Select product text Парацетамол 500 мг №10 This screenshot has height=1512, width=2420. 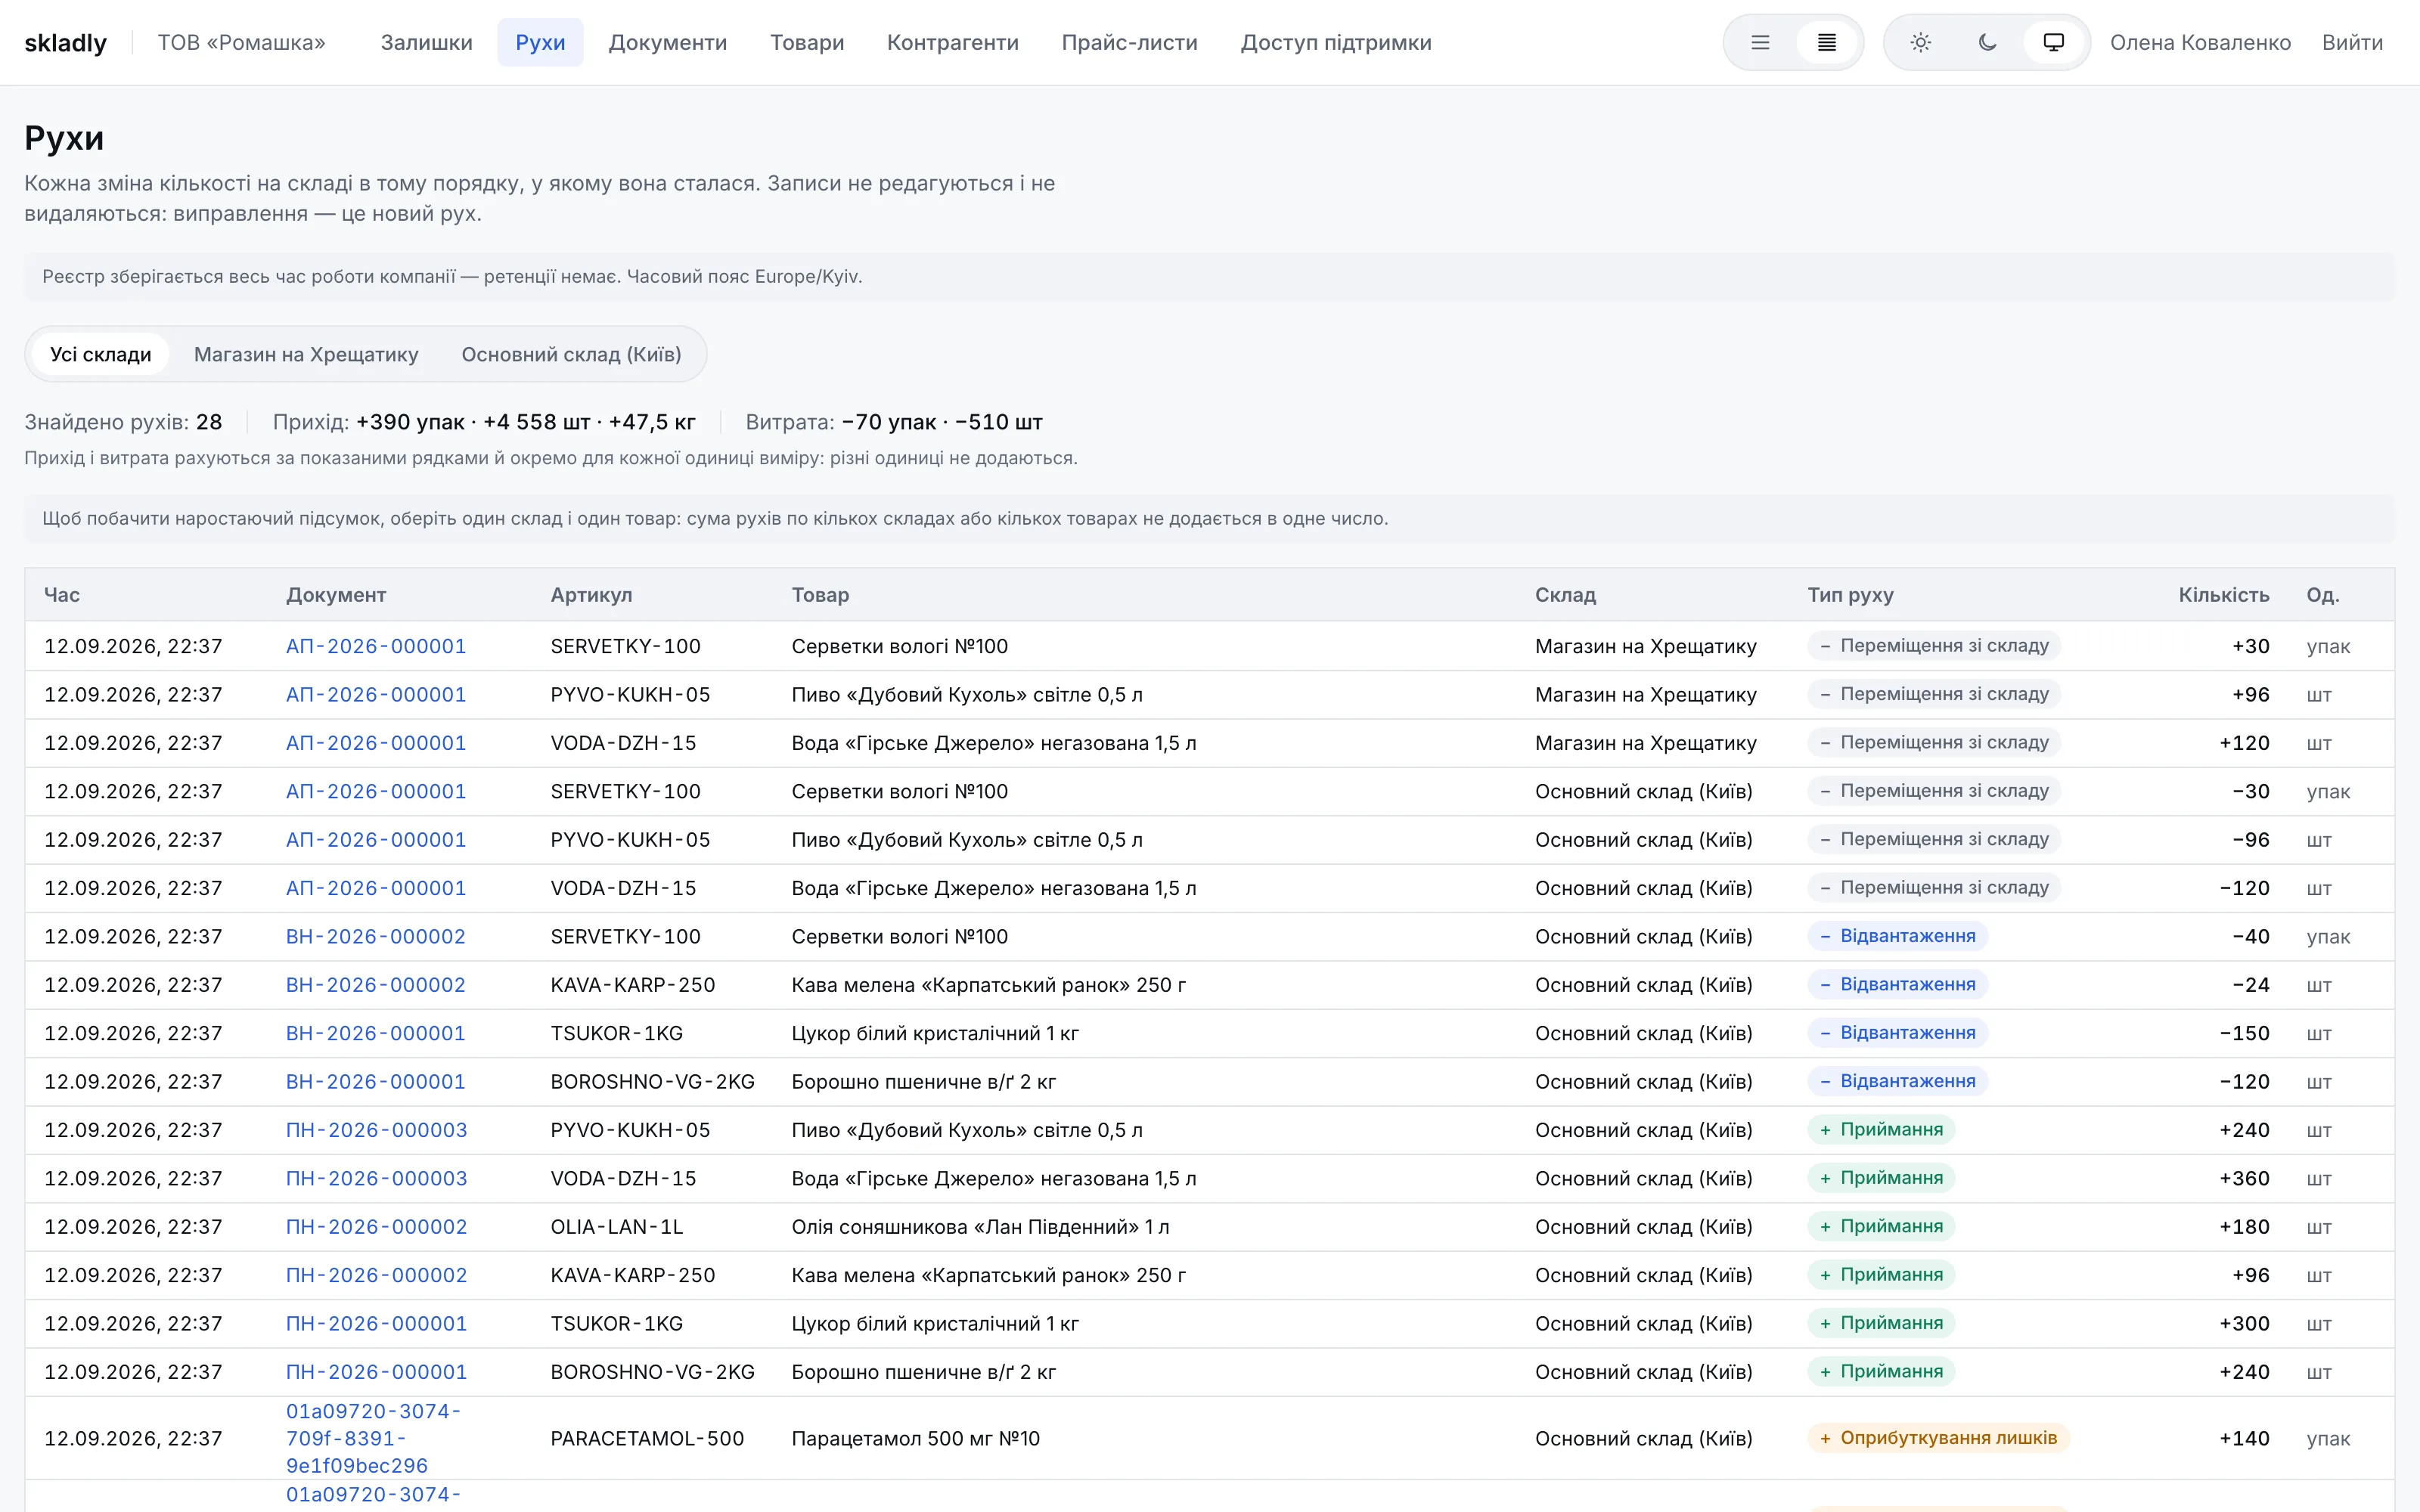(x=915, y=1438)
